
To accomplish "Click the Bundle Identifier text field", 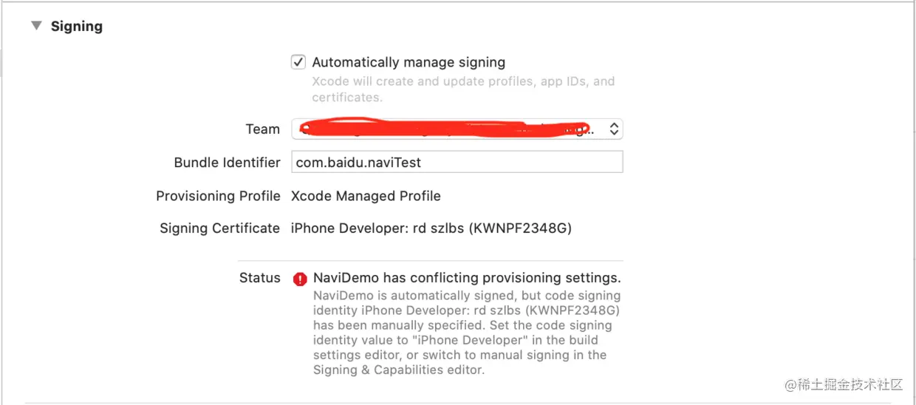I will click(x=457, y=162).
